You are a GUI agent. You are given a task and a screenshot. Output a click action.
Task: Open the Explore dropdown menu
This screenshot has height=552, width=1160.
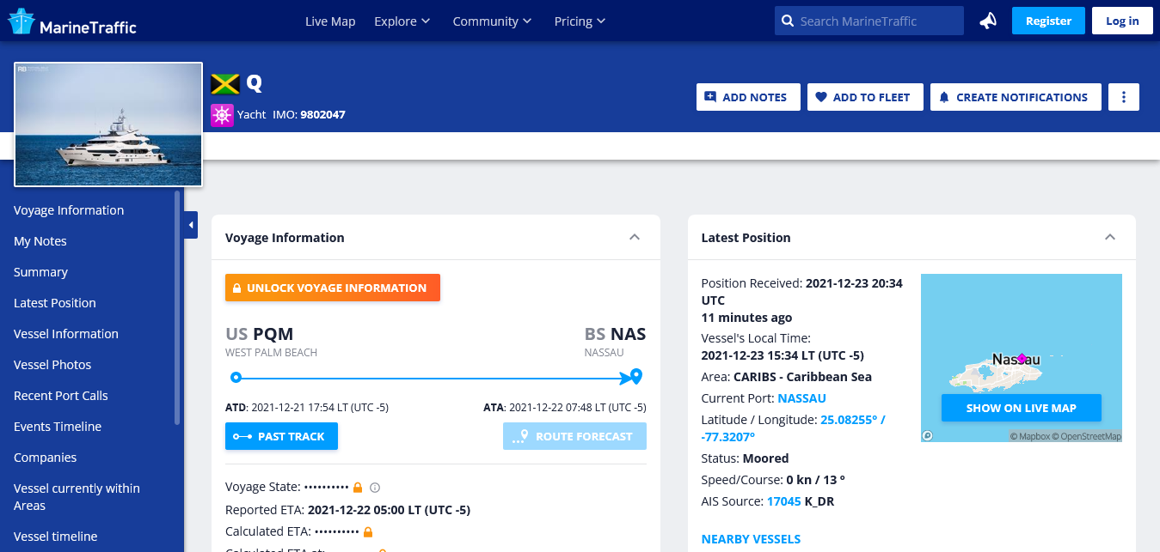pos(402,21)
